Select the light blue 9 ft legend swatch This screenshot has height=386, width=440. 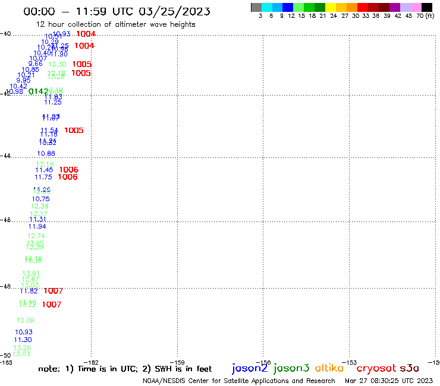tap(277, 7)
